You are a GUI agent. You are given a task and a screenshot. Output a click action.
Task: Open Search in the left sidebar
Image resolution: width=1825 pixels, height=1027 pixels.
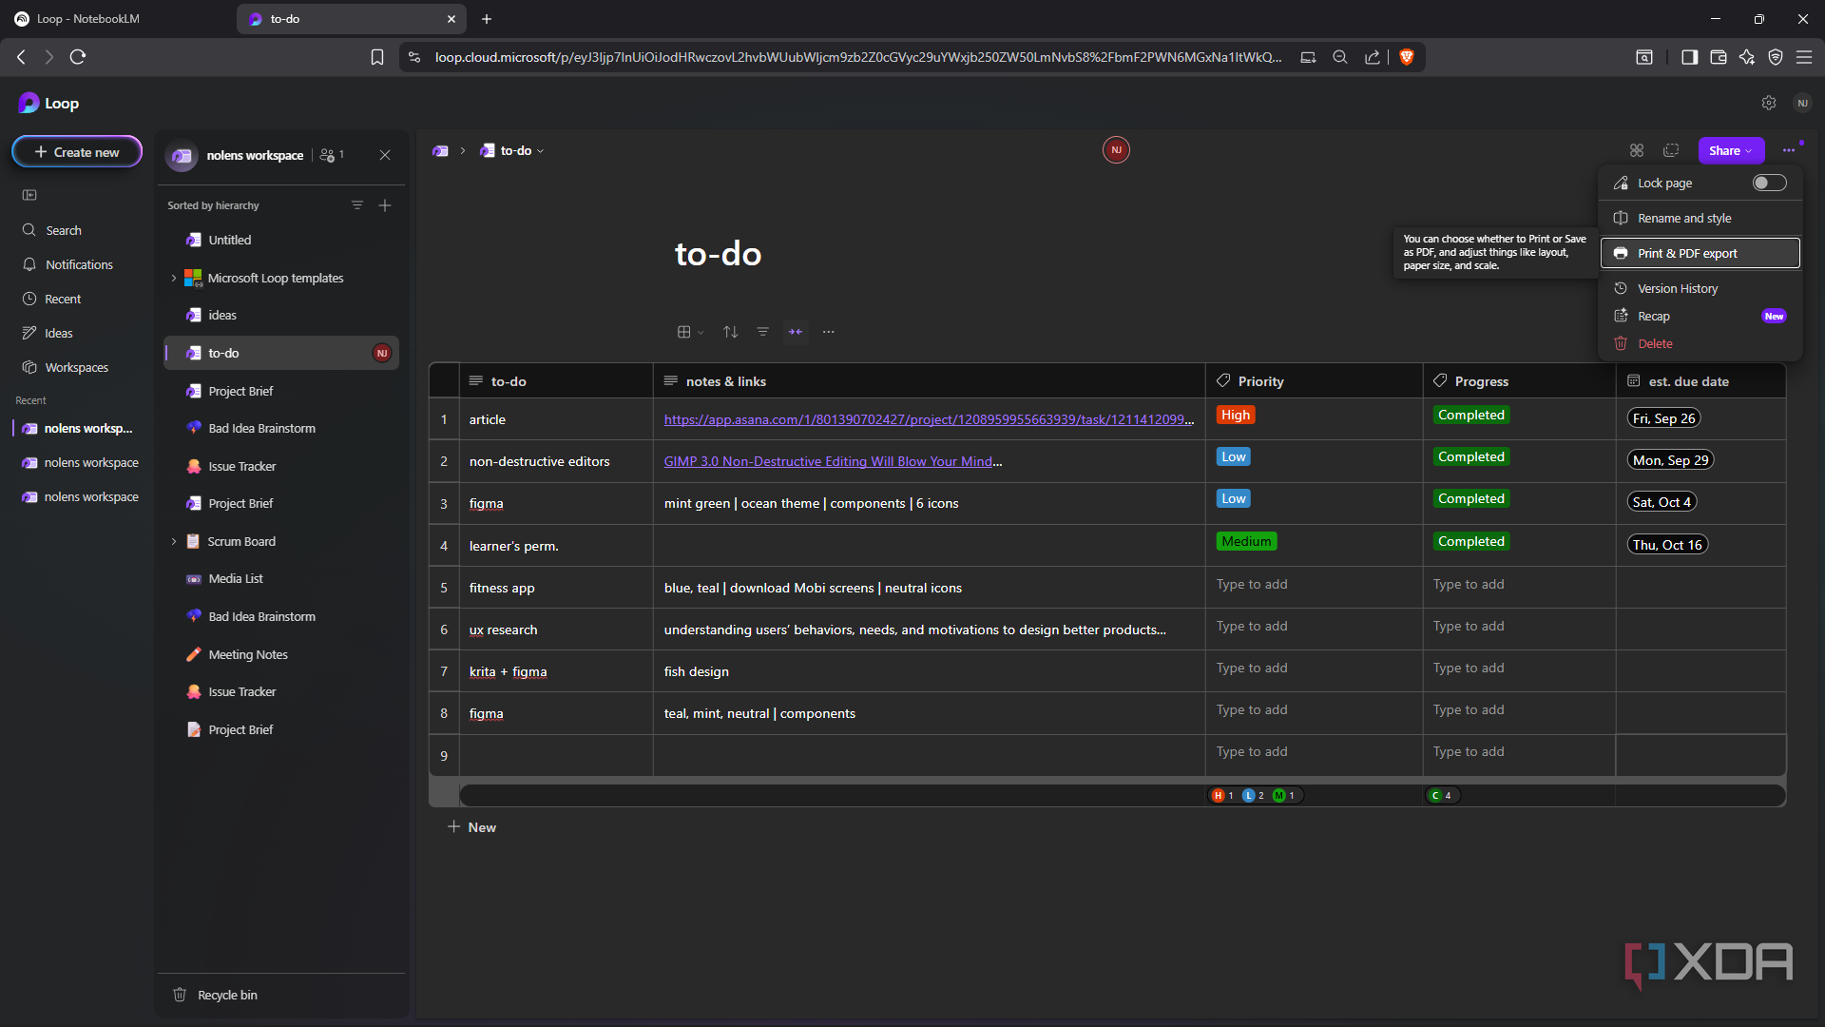63,230
